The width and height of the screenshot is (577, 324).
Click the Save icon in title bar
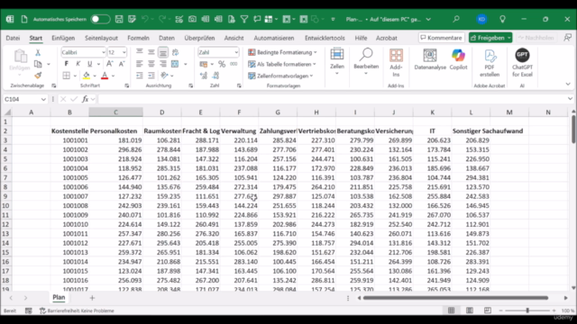(119, 20)
